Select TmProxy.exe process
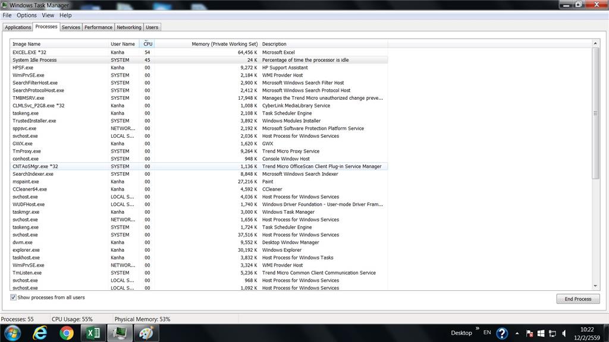Image resolution: width=609 pixels, height=342 pixels. click(x=199, y=151)
